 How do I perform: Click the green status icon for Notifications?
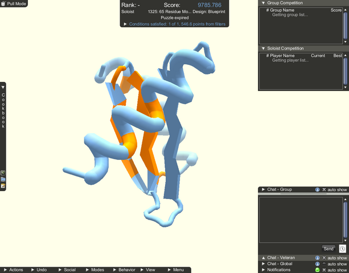point(317,270)
